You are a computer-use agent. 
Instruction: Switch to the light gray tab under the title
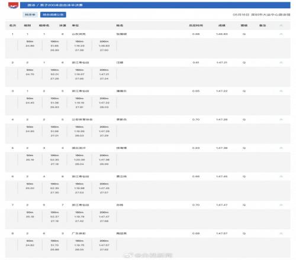(x=30, y=15)
